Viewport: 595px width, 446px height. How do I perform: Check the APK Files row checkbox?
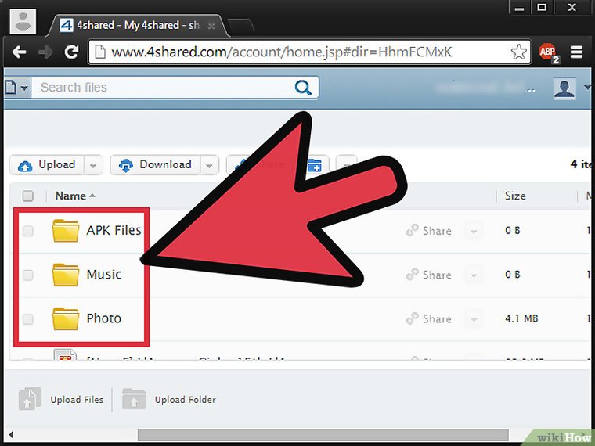pyautogui.click(x=28, y=231)
